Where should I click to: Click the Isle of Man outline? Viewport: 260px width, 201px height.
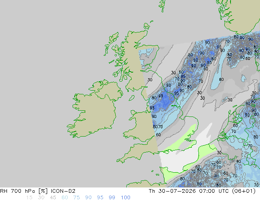pos(132,98)
